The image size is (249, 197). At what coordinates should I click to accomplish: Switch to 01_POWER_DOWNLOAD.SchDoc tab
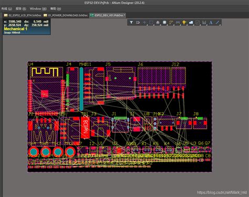66,15
